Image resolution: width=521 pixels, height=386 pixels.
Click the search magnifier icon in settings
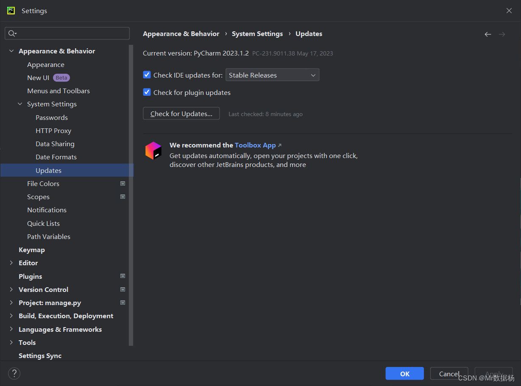click(12, 33)
